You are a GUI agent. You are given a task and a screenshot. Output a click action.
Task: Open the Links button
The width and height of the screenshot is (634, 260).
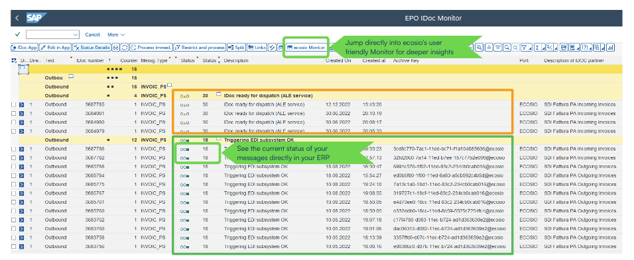point(257,48)
